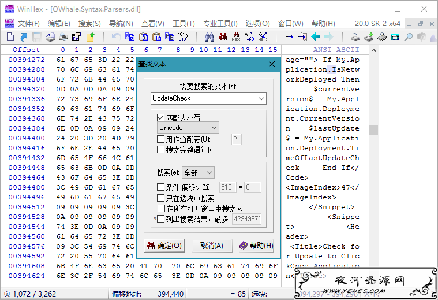The image size is (438, 300).
Task: Click the ANSI ASCII column header
Action: [x=336, y=50]
